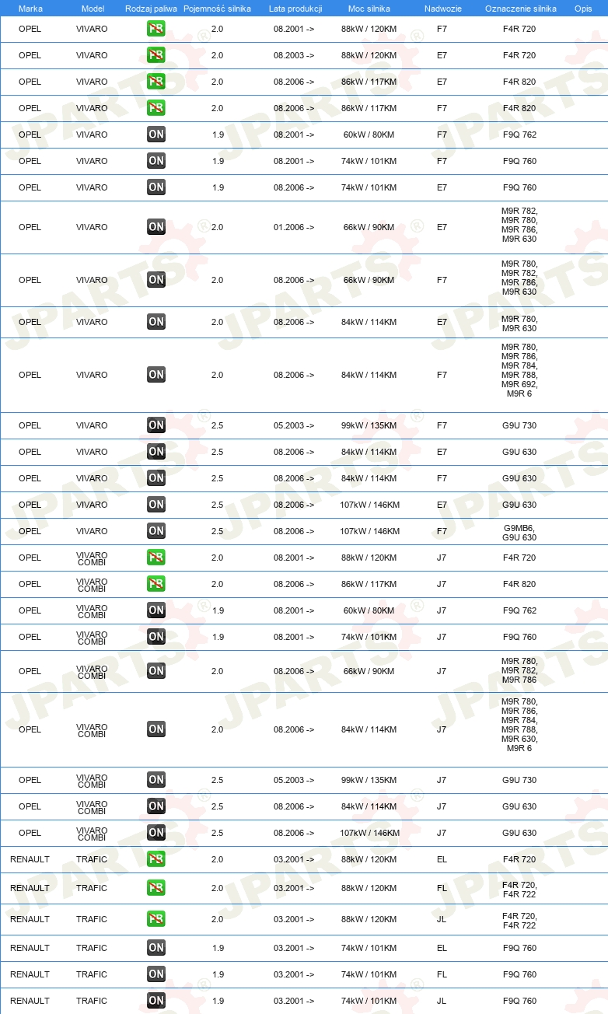This screenshot has width=608, height=1014.
Task: Click the PB icon for Renault Trafic FL body
Action: (x=156, y=888)
